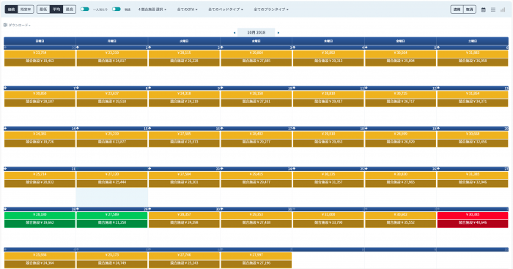Screen dimensions: 513x269
Task: Click the marker icon on October 23 bar
Action: 150,169
